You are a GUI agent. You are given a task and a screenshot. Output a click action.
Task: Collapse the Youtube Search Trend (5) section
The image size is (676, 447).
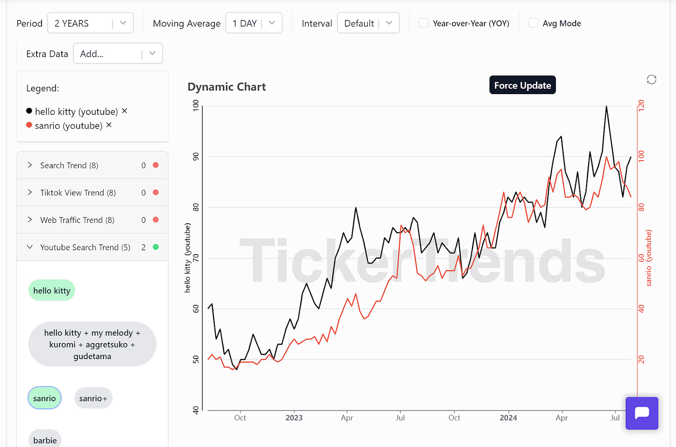(92, 247)
